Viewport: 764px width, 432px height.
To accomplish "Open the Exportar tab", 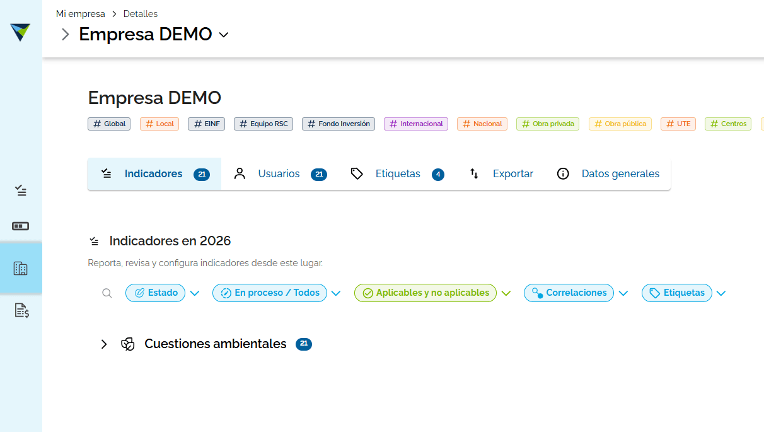I will [501, 174].
